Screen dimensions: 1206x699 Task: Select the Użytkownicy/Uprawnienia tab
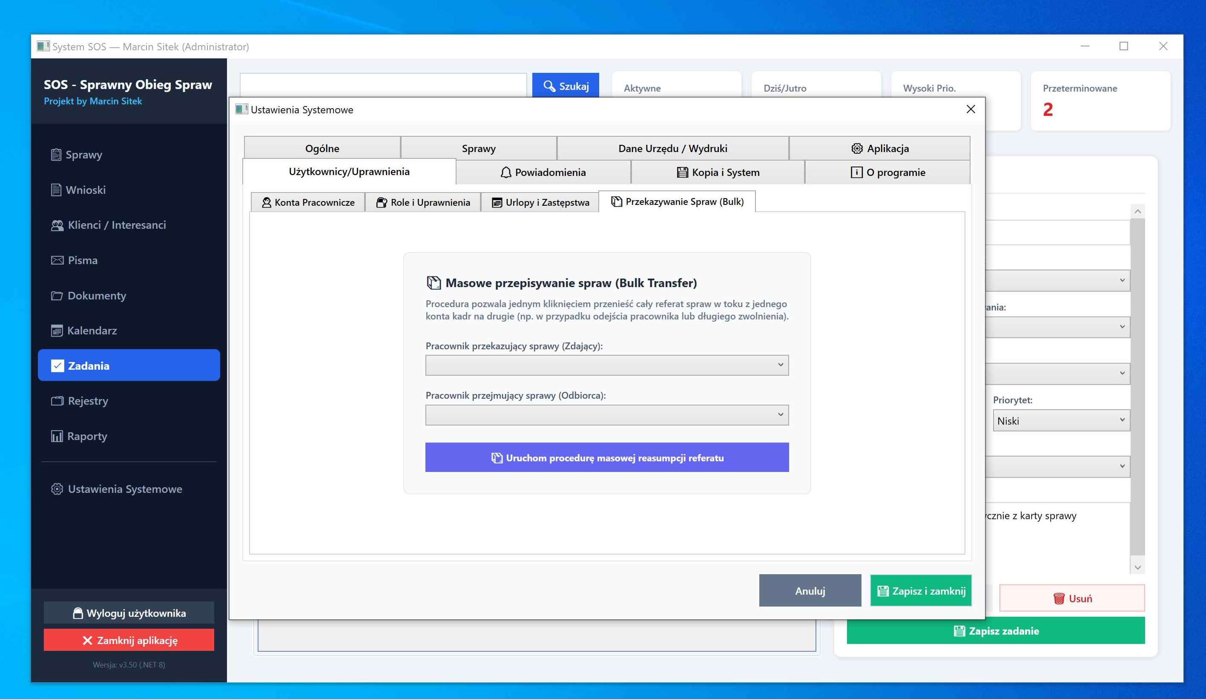(x=349, y=171)
